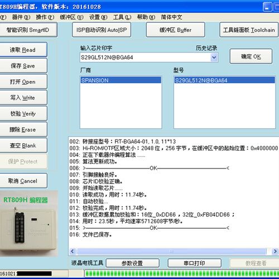279x279 pixels.
Task: Click the 查空 Blank check button
Action: [x=23, y=146]
